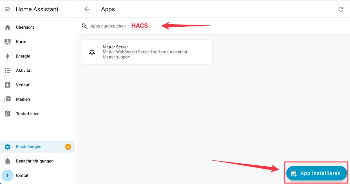The width and height of the screenshot is (350, 184).
Task: Open the Übersicht home icon
Action: [8, 27]
